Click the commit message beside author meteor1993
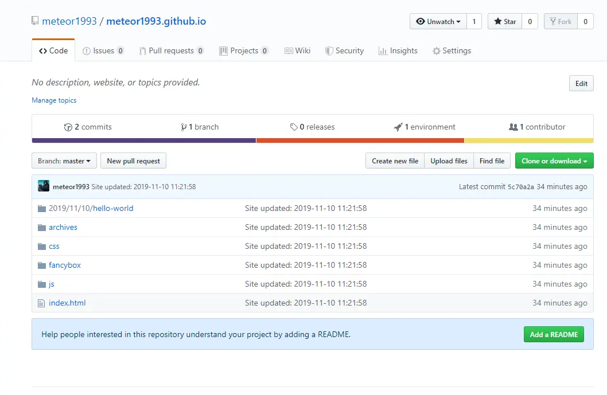The height and width of the screenshot is (395, 607). [x=143, y=186]
